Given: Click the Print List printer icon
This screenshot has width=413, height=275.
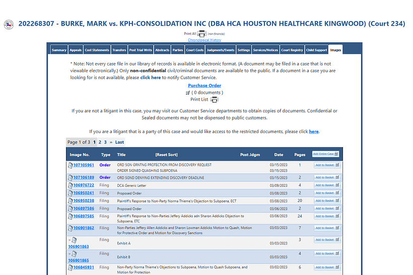Looking at the screenshot, I should pos(215,100).
